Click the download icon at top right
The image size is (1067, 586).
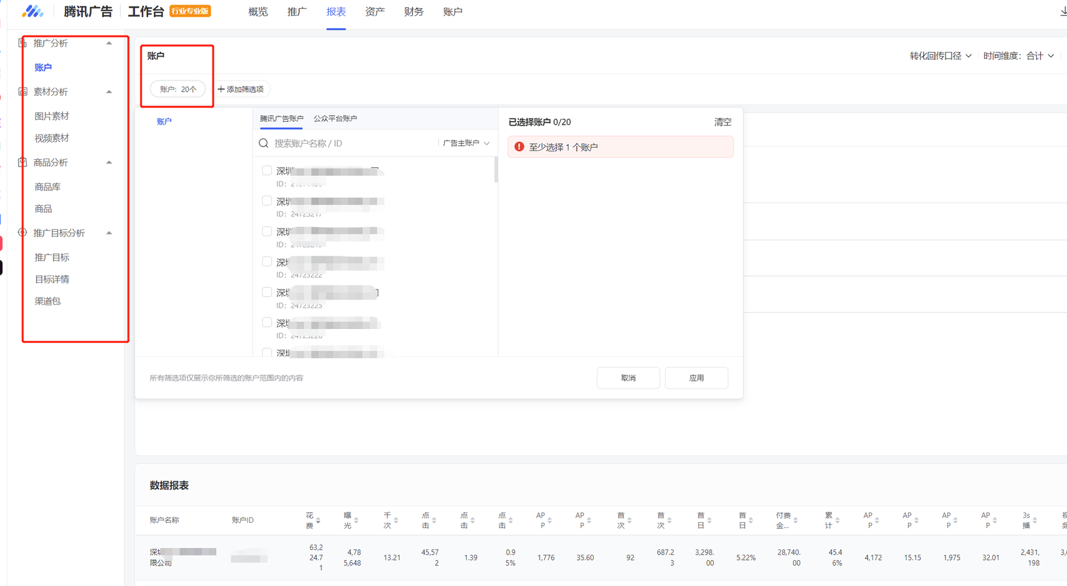click(x=1063, y=11)
